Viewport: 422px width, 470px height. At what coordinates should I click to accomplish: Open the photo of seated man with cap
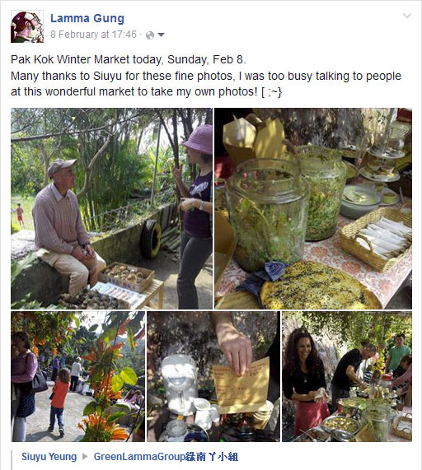111,208
